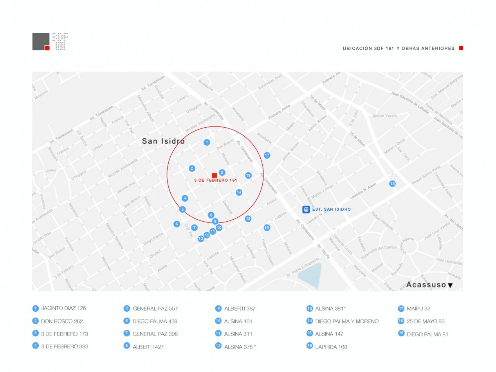The width and height of the screenshot is (496, 372).
Task: Click the MAIPU 33 legend entry
Action: [418, 309]
